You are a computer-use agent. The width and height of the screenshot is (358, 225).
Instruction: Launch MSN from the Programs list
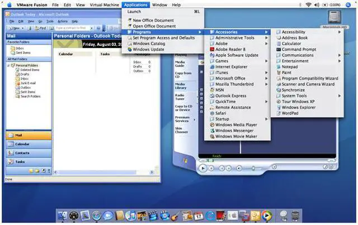237,90
